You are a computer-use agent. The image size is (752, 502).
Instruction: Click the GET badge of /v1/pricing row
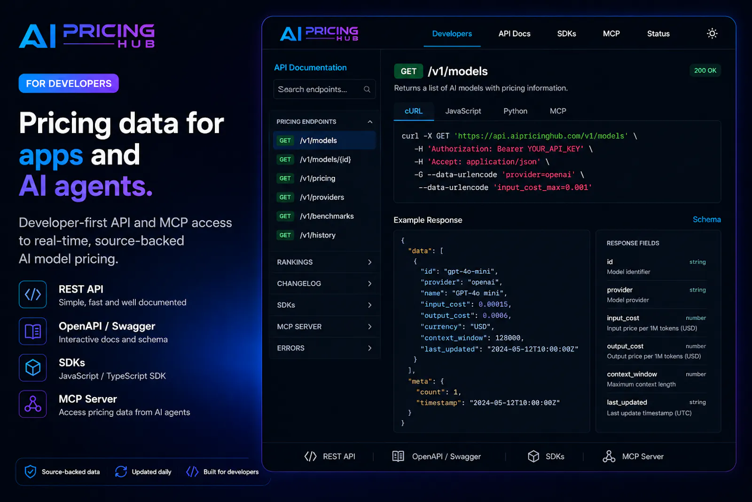pyautogui.click(x=285, y=178)
